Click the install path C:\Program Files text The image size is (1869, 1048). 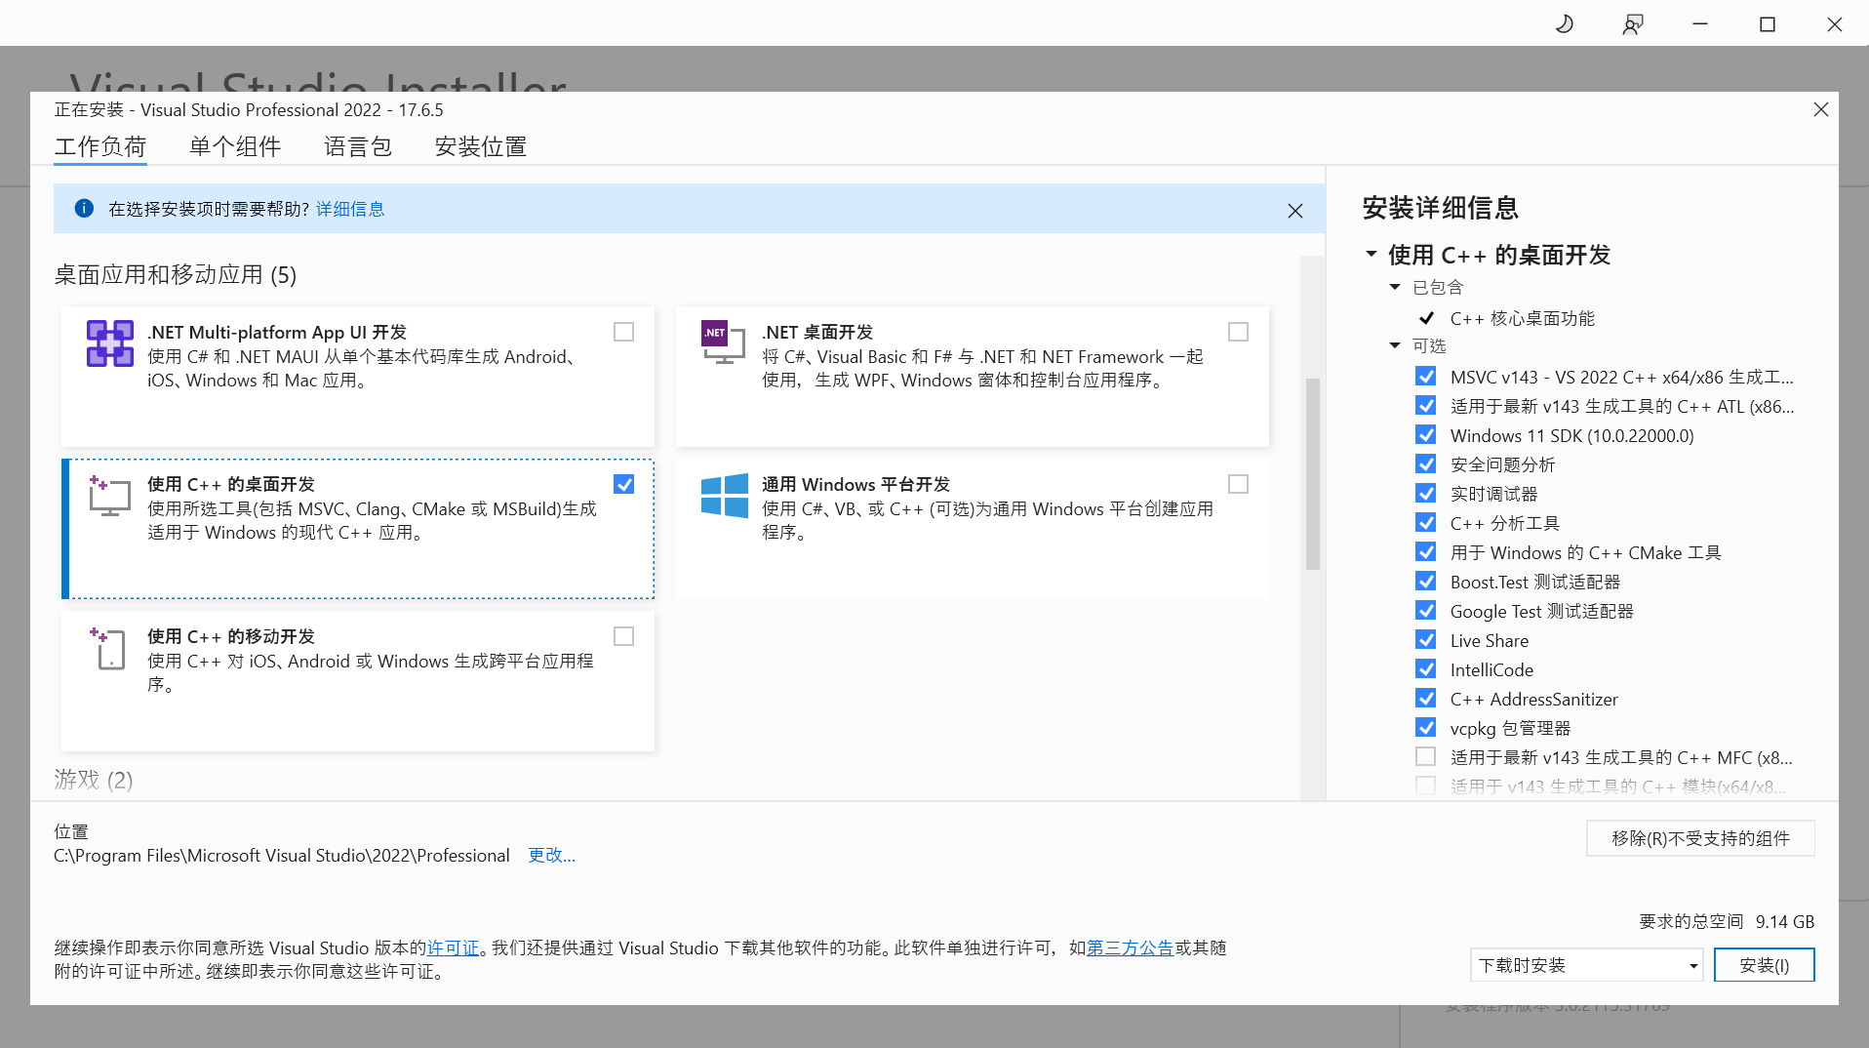point(282,855)
